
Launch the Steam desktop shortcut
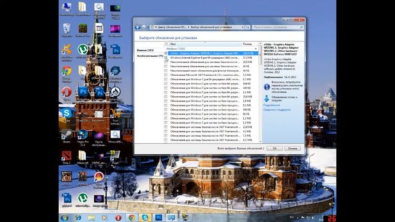[x=67, y=136]
